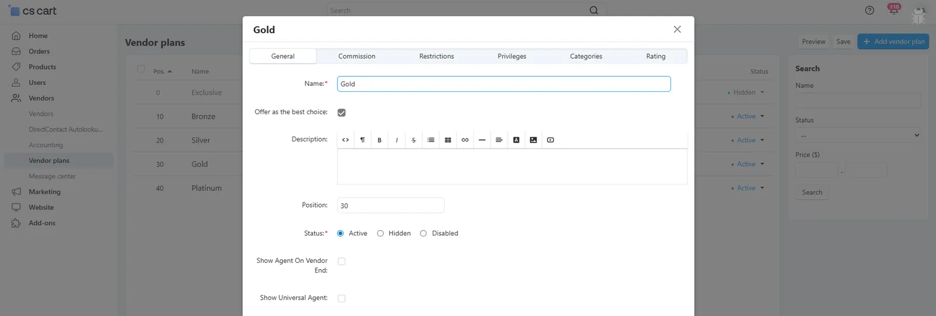Enable Show Agent On Vendor End
The width and height of the screenshot is (936, 316).
point(342,262)
